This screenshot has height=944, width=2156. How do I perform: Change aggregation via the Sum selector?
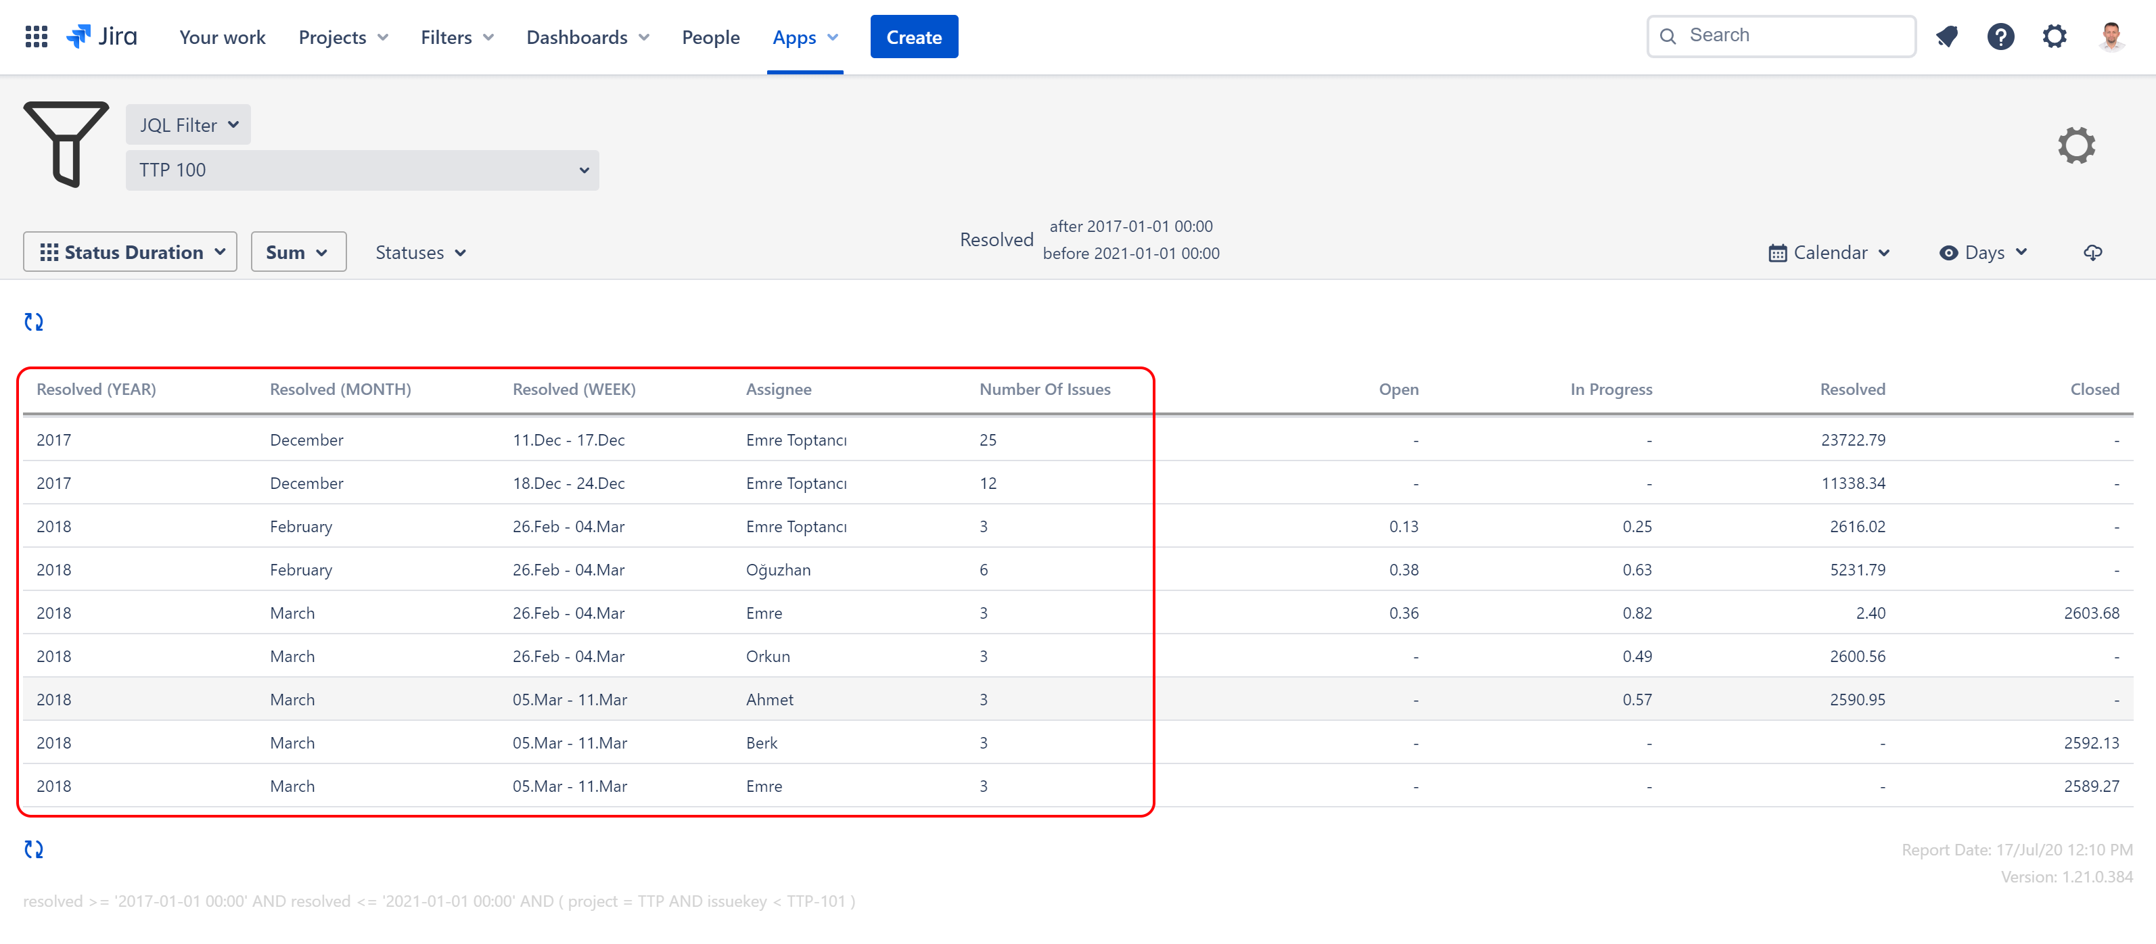point(298,252)
